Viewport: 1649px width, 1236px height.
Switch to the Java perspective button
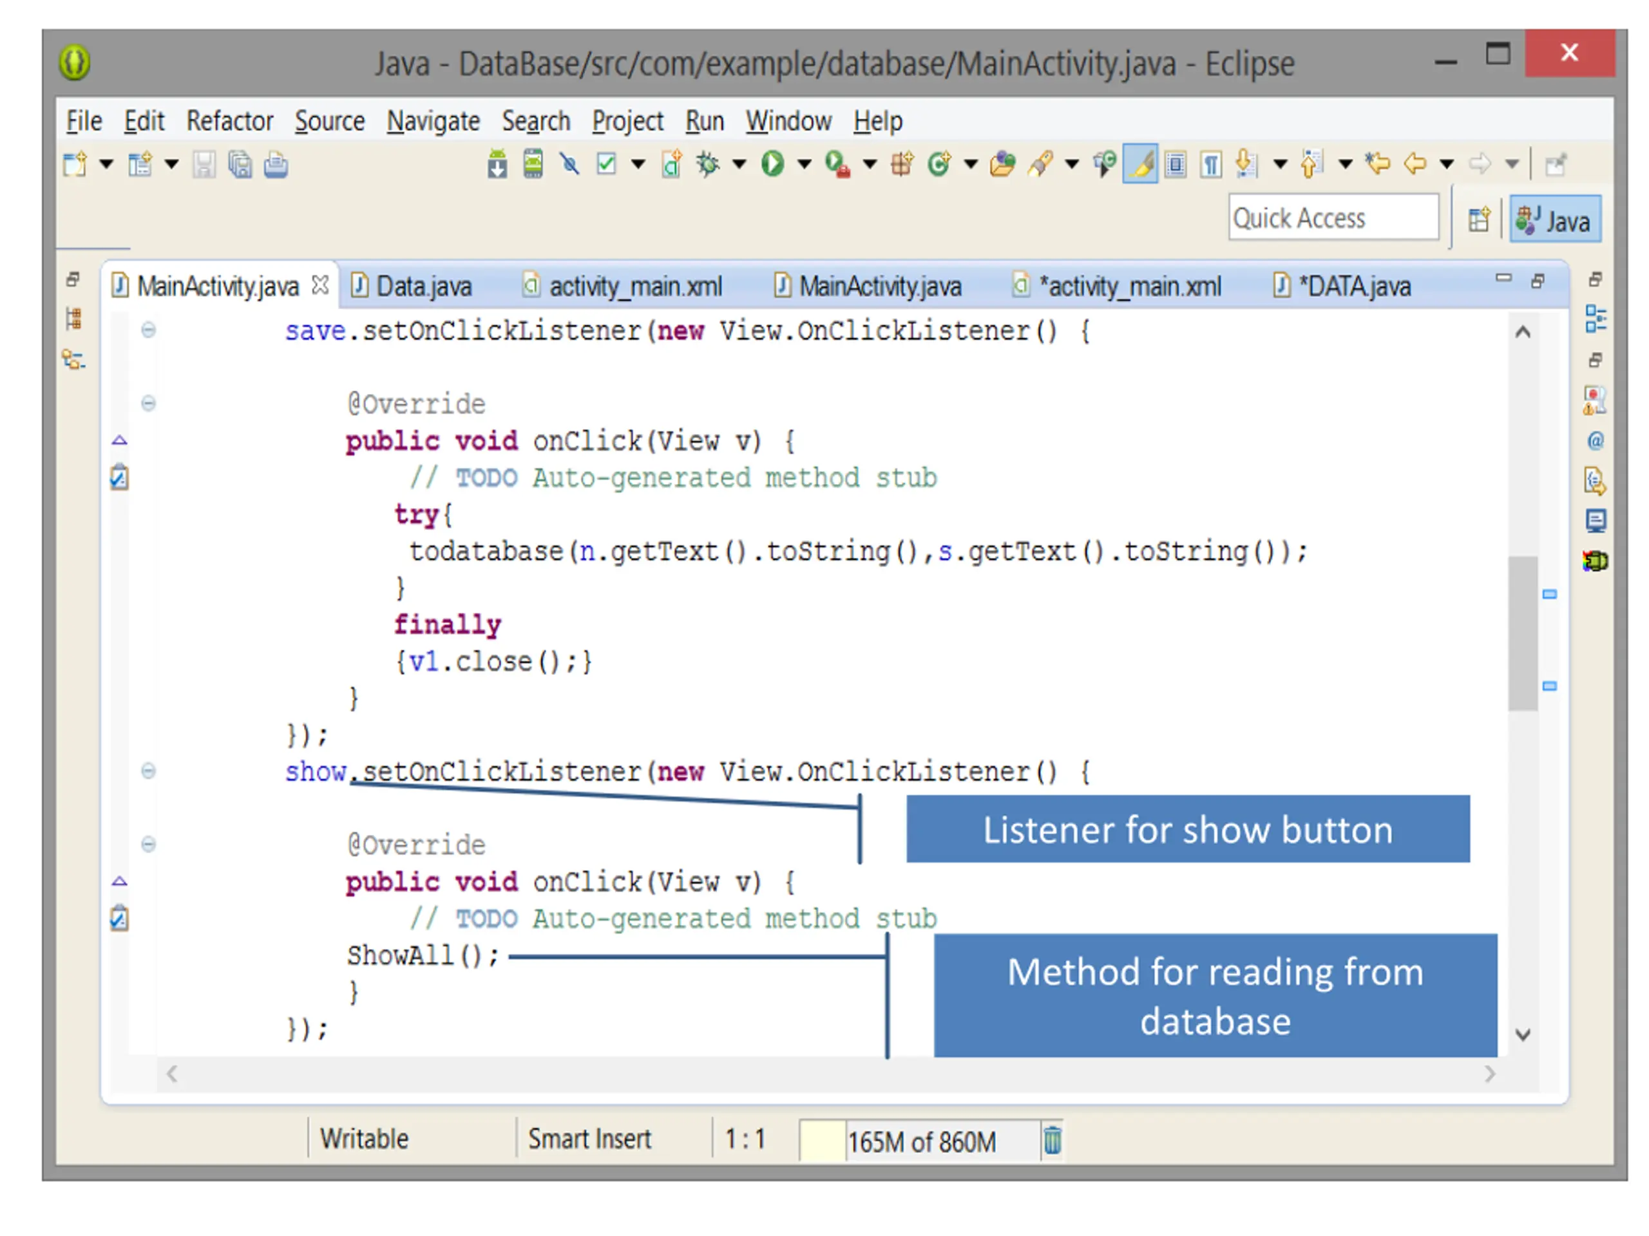pos(1555,219)
